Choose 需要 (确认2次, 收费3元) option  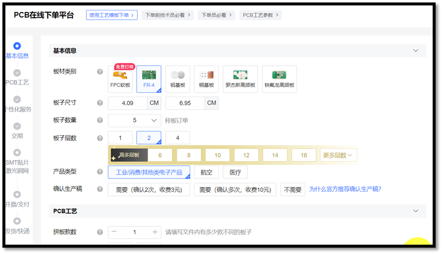pos(149,189)
